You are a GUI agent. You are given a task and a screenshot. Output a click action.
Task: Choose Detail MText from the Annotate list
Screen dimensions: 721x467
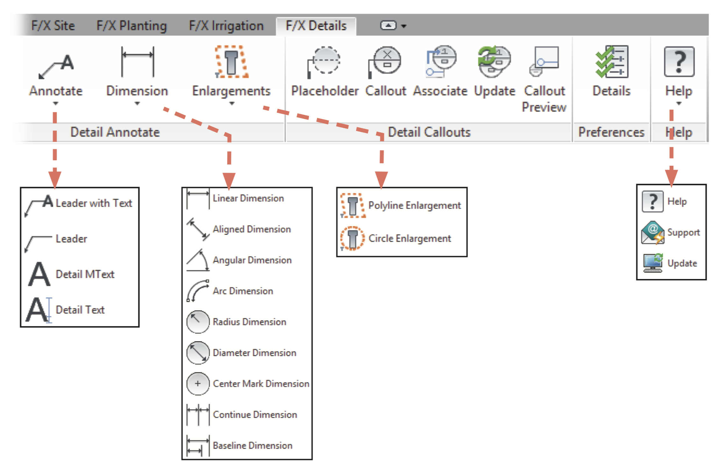pos(85,274)
